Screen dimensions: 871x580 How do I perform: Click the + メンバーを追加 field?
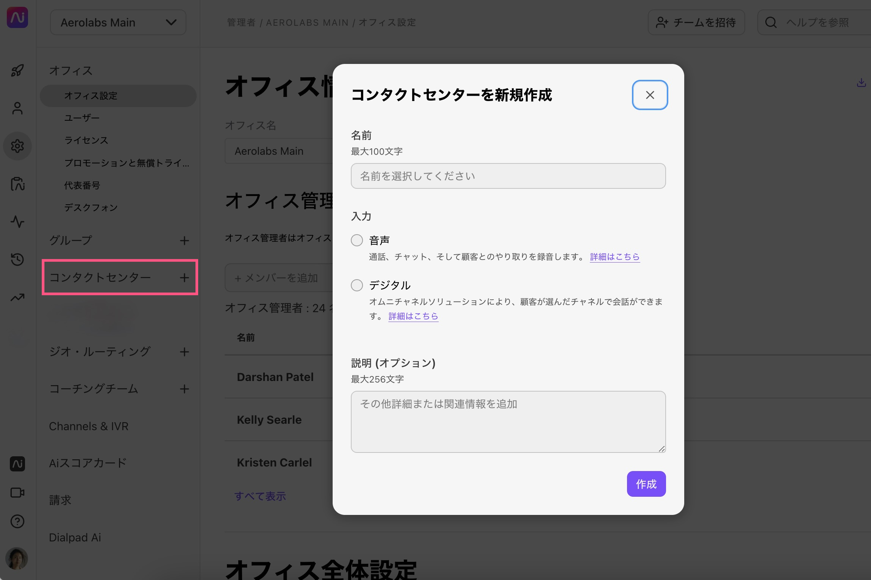pos(279,278)
